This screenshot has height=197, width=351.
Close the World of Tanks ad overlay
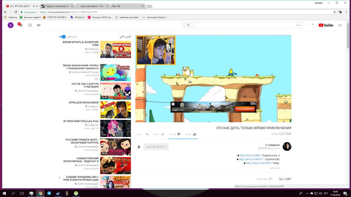pyautogui.click(x=173, y=104)
